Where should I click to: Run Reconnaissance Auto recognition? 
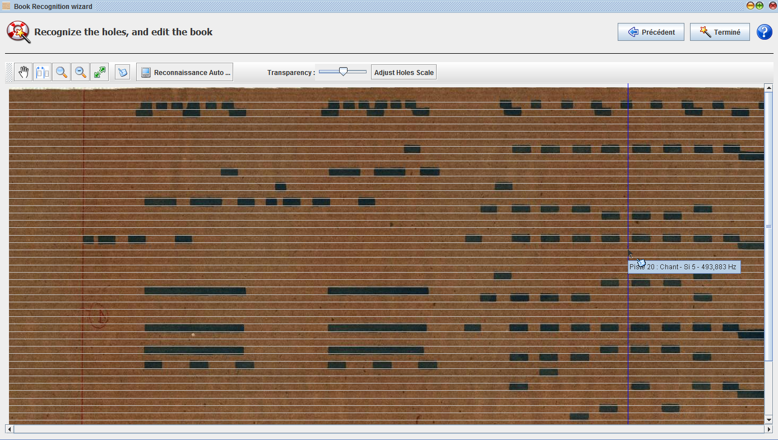185,72
